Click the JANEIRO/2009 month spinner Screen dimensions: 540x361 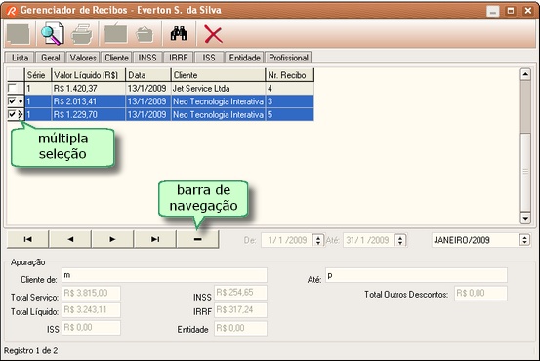point(524,240)
